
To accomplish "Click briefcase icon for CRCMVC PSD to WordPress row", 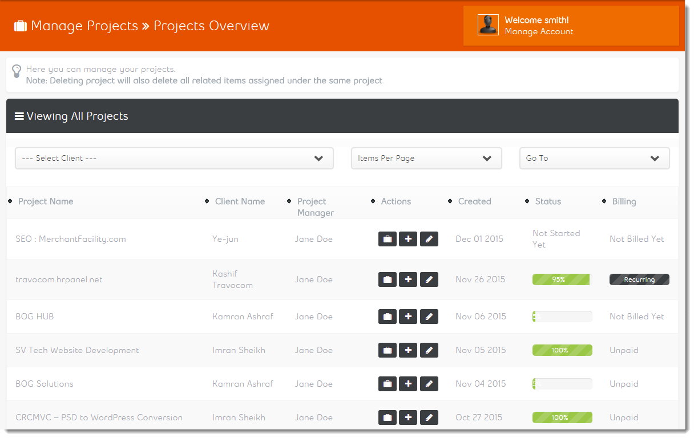I will [388, 417].
